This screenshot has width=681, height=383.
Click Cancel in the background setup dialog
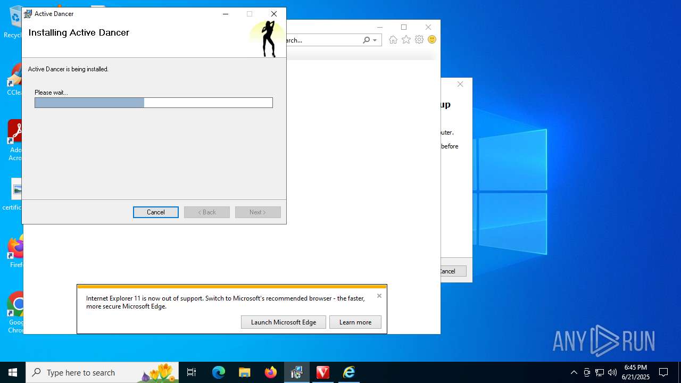click(x=452, y=271)
